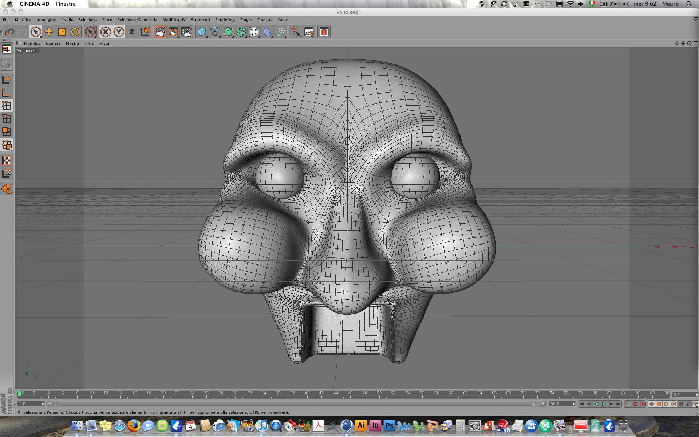Click frame 40 on the timeline ruler
This screenshot has width=699, height=437.
(x=307, y=394)
